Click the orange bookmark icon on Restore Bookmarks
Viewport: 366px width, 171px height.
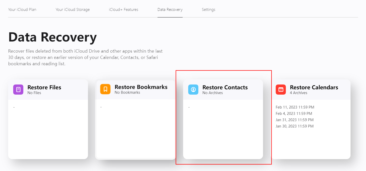pyautogui.click(x=106, y=89)
